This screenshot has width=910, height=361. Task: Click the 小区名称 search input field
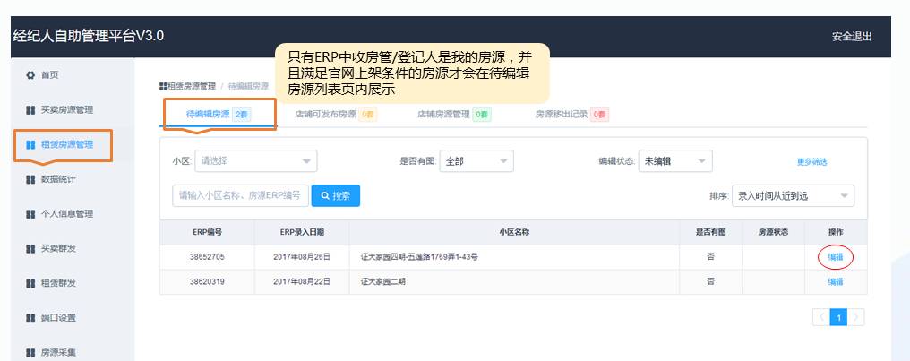240,195
